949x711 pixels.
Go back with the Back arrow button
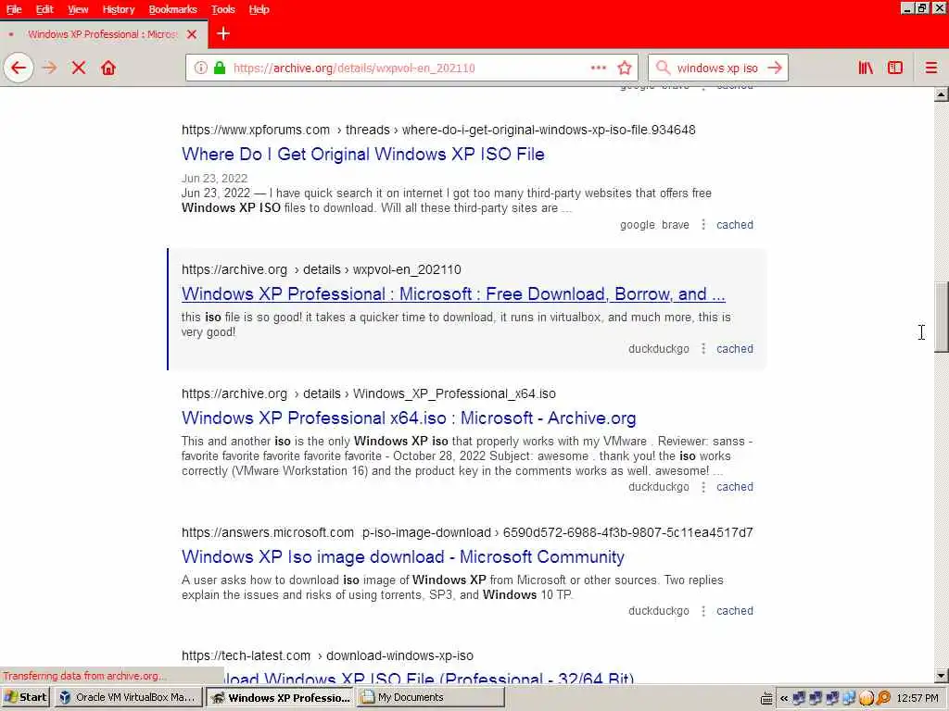(19, 68)
